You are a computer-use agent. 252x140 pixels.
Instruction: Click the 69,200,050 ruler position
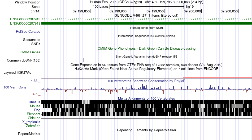[x=229, y=11]
